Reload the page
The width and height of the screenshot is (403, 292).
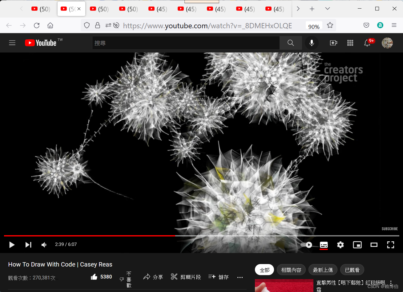(37, 25)
